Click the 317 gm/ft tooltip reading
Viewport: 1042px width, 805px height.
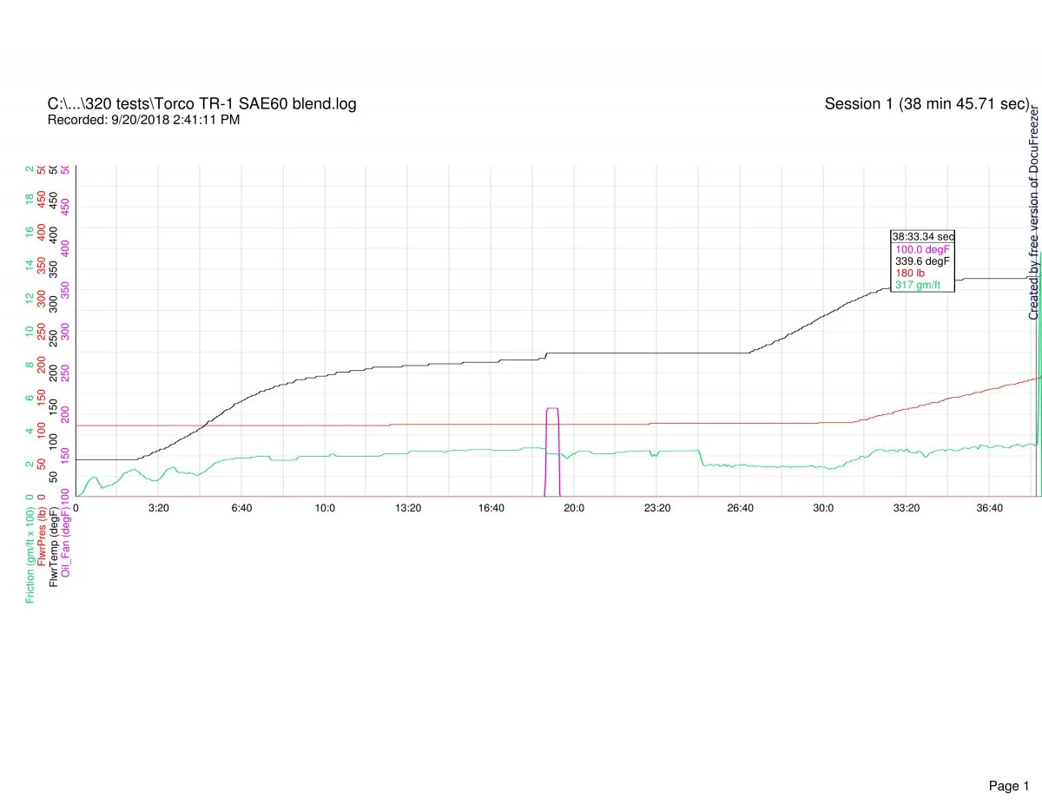point(918,286)
